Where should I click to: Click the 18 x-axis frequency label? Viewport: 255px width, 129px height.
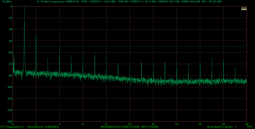(x=224, y=124)
